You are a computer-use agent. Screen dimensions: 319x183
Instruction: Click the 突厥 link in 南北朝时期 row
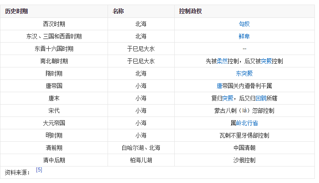click(x=266, y=61)
